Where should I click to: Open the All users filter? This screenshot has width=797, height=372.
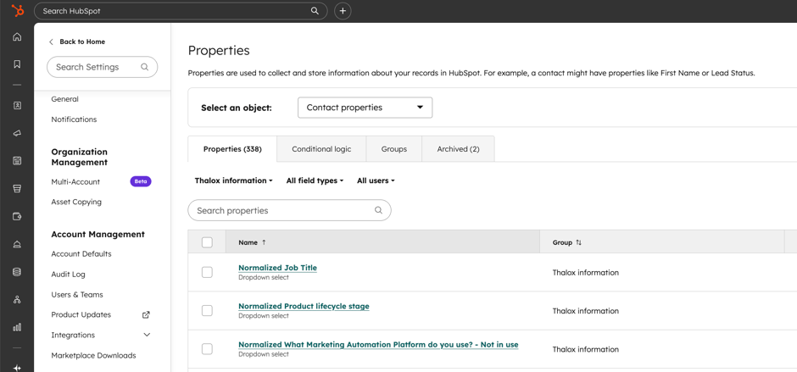coord(376,180)
